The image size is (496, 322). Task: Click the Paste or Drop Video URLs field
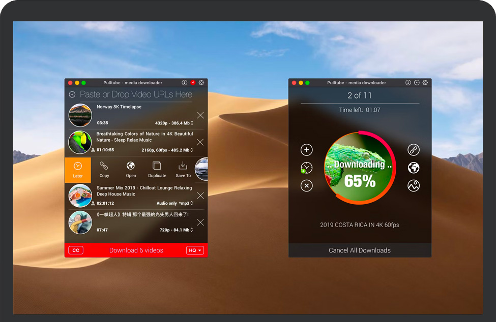point(136,94)
